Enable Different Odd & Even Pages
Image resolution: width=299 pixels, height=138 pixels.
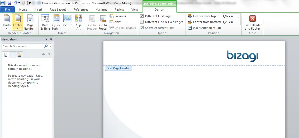(x=142, y=22)
